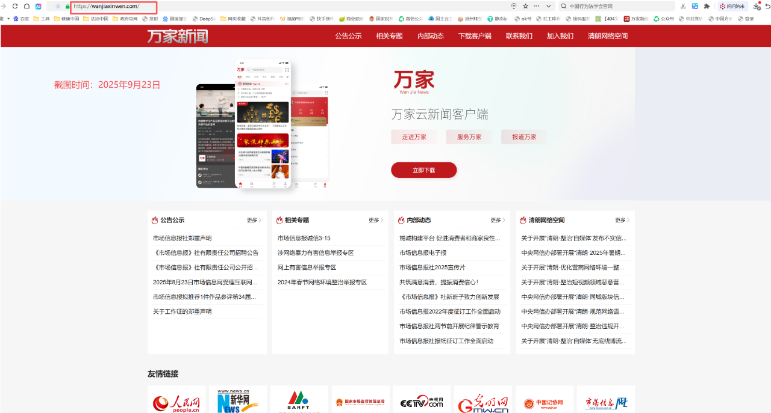
Task: Open the extensions puzzle piece icon
Action: [x=707, y=6]
